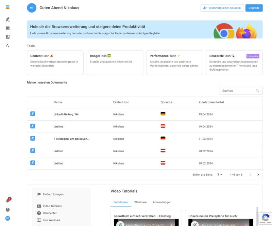Open the ResearchFlash tool card
The image size is (272, 226).
tap(234, 63)
